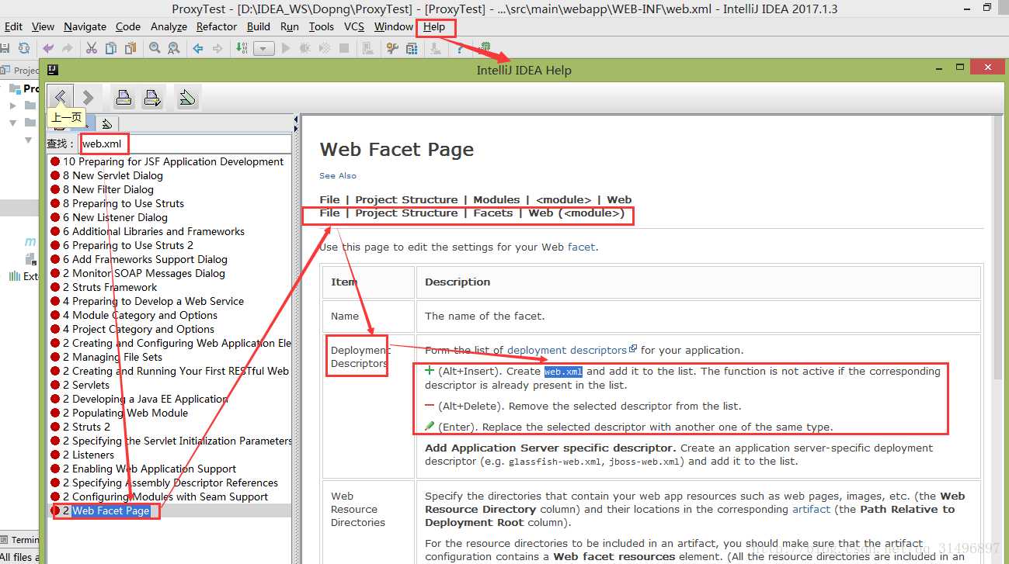Click the Synchronize toolbar icon
Image resolution: width=1009 pixels, height=564 pixels.
coord(25,48)
